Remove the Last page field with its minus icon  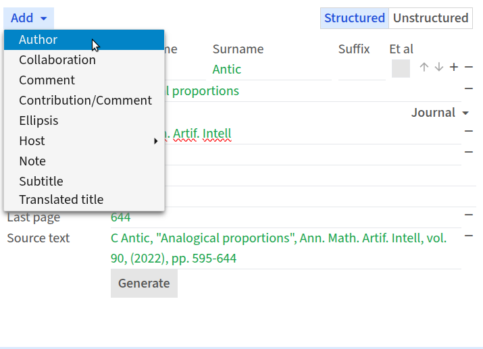click(469, 215)
